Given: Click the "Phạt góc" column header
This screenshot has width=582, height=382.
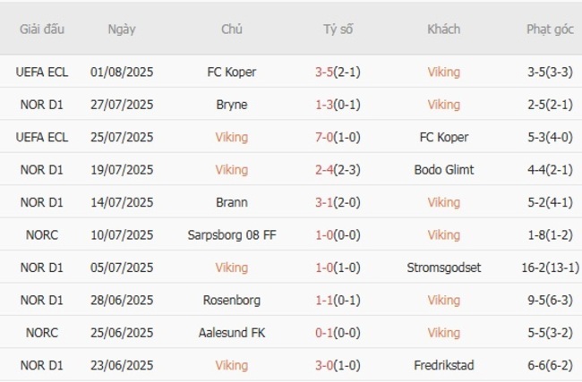Looking at the screenshot, I should click(x=550, y=29).
